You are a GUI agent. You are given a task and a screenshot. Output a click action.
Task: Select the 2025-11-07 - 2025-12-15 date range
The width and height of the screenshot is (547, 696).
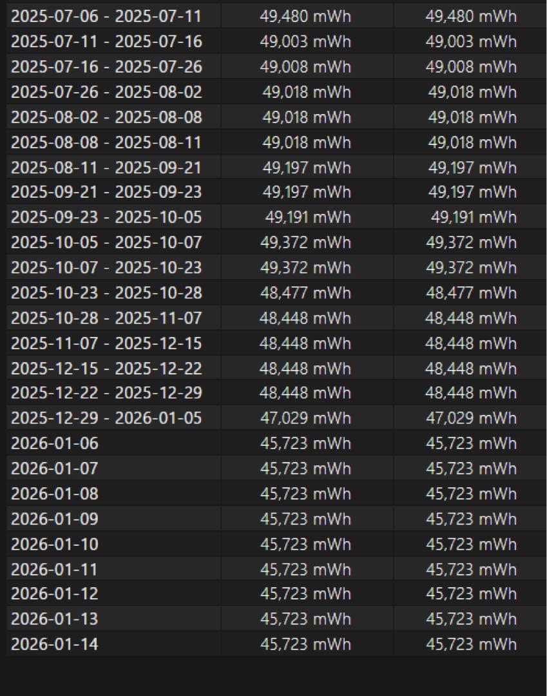(x=106, y=343)
